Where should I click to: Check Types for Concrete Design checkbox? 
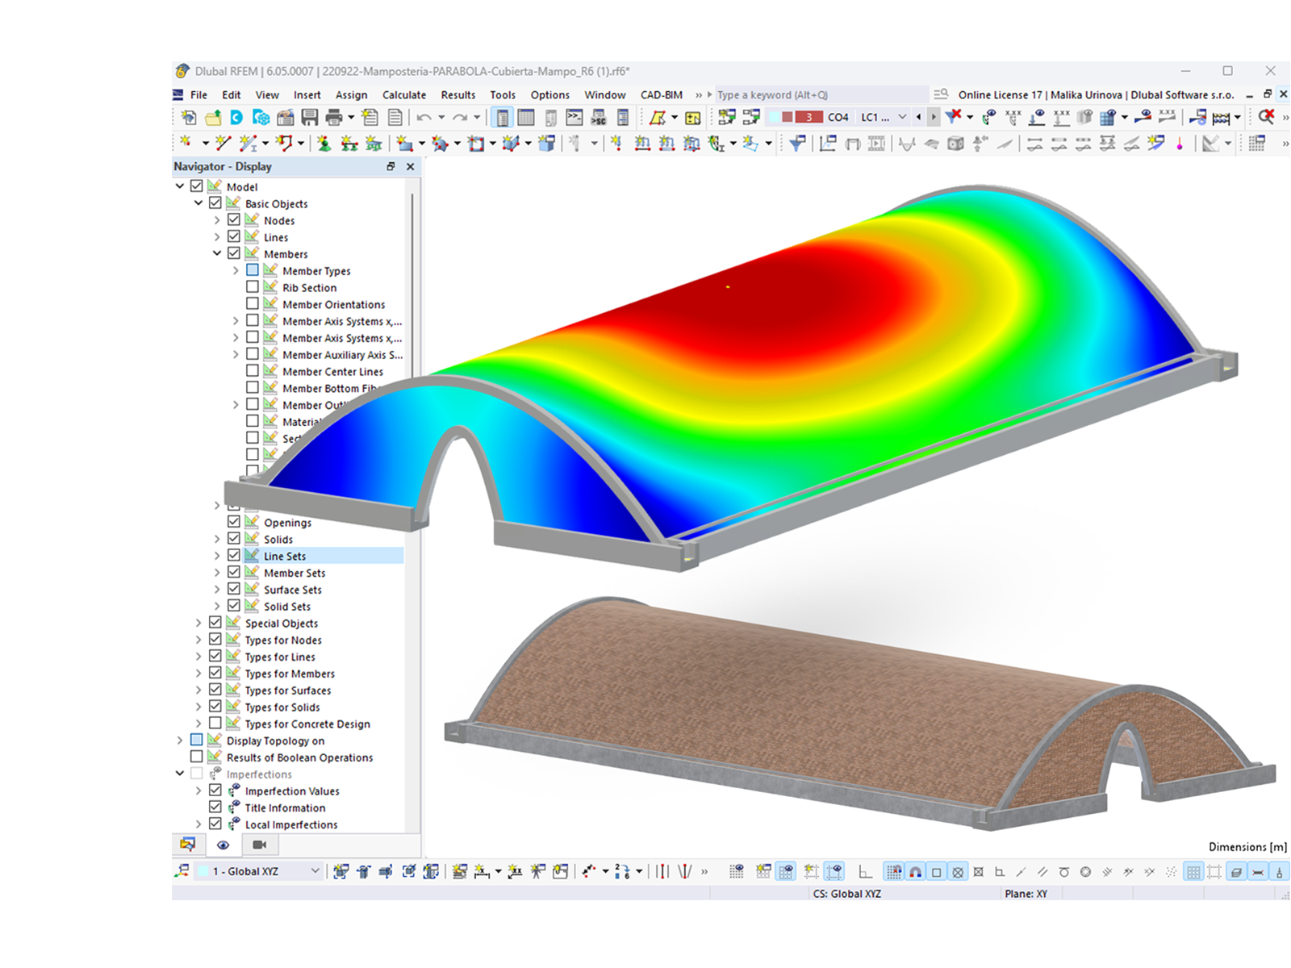point(215,723)
